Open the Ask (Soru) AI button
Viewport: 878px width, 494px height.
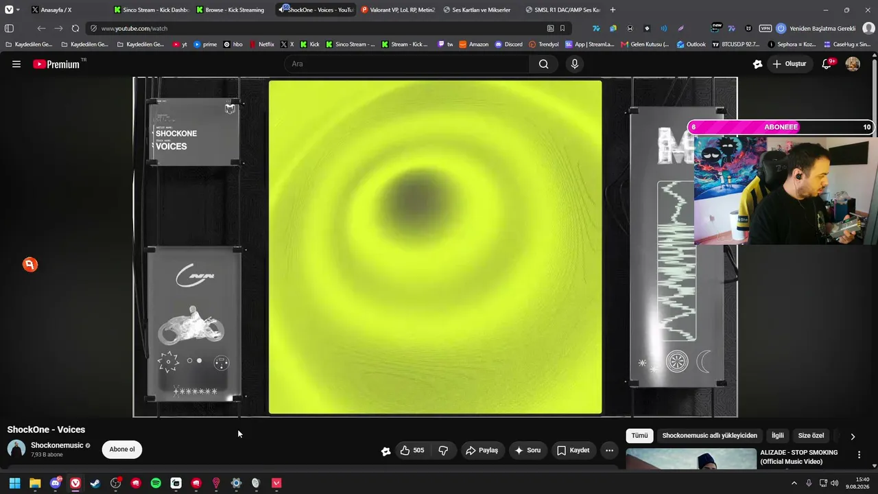(x=527, y=450)
